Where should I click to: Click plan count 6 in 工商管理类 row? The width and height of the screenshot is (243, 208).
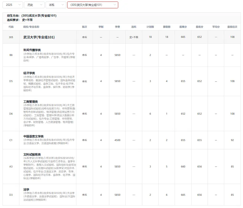tap(150, 114)
